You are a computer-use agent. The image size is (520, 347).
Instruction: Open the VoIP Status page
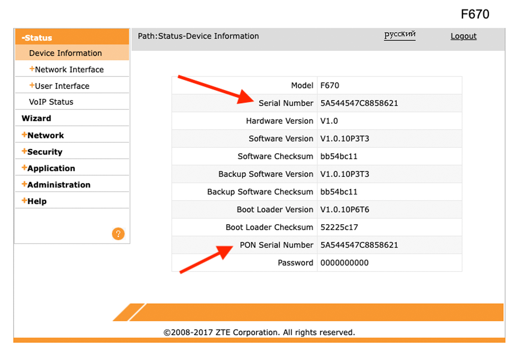51,102
